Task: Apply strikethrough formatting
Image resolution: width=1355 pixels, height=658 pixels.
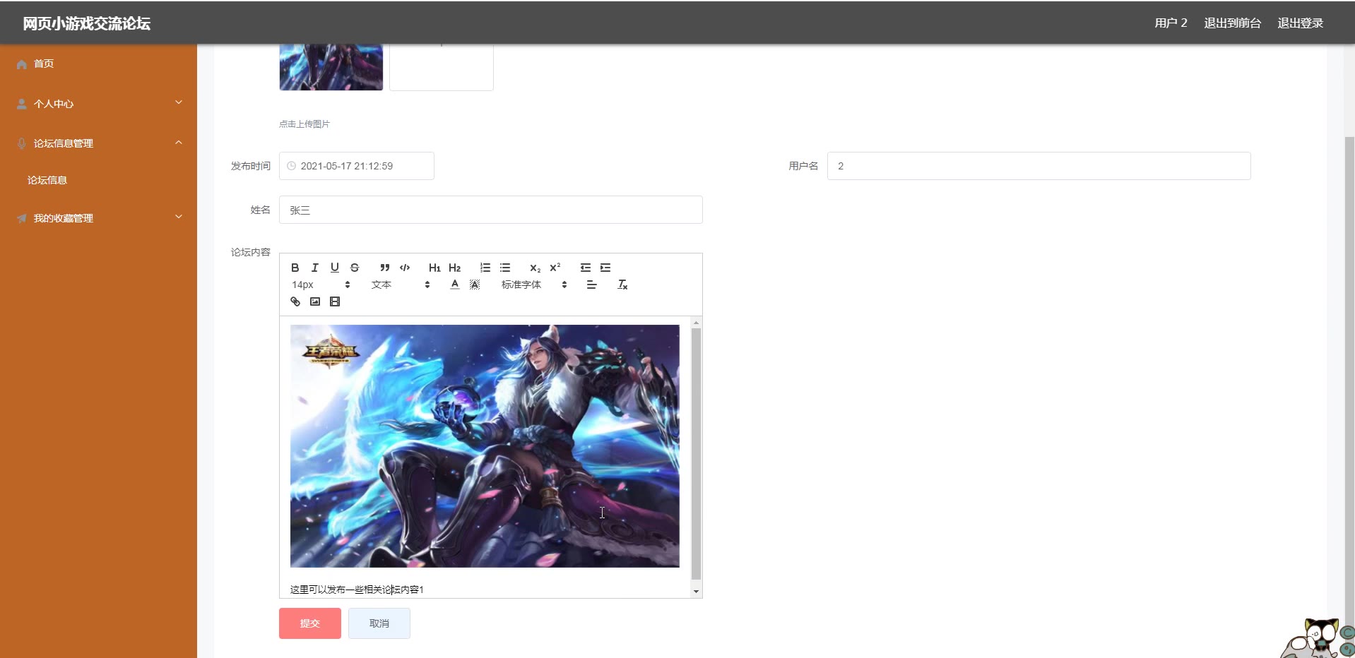Action: [355, 268]
